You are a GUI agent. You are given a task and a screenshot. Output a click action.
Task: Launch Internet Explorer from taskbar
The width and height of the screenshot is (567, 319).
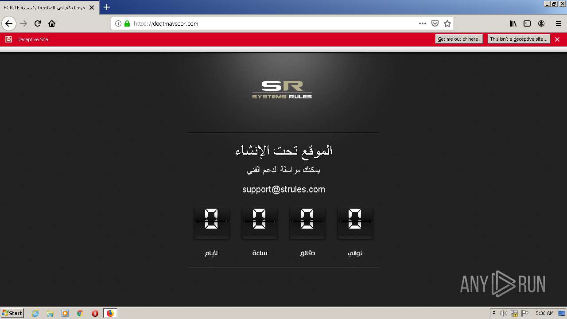pos(35,313)
